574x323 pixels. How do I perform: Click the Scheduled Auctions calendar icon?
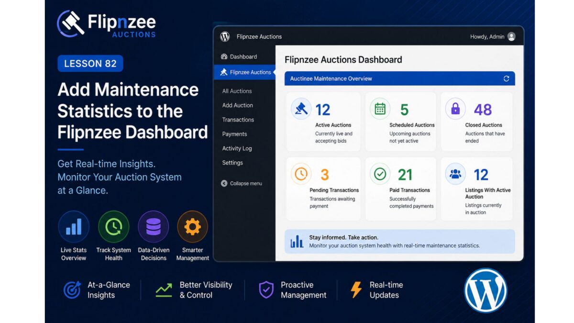(x=380, y=109)
